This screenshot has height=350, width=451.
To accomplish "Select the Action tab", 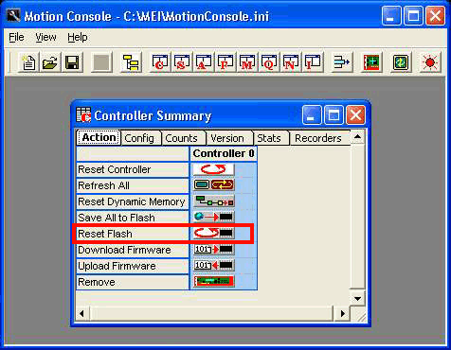I will [99, 137].
